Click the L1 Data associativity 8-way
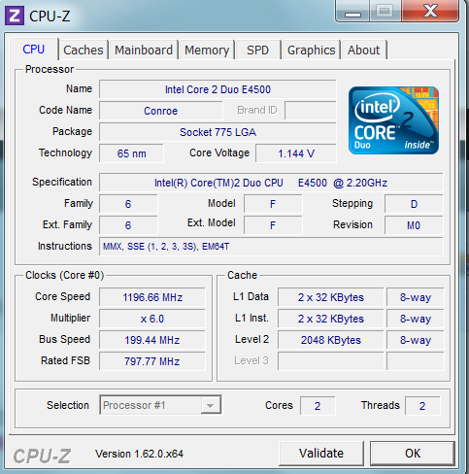Viewport: 469px width, 474px height. tap(416, 297)
